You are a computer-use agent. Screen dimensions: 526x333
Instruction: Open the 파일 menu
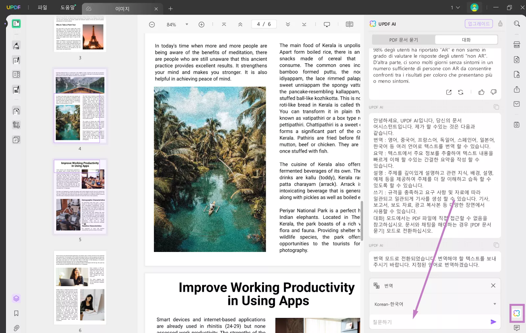(42, 8)
